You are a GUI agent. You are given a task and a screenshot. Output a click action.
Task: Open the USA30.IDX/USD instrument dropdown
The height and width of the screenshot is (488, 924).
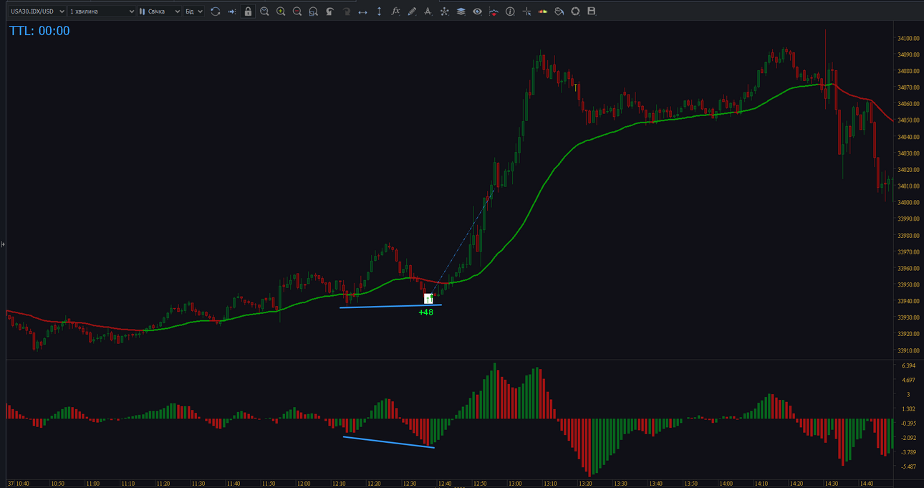pos(37,11)
